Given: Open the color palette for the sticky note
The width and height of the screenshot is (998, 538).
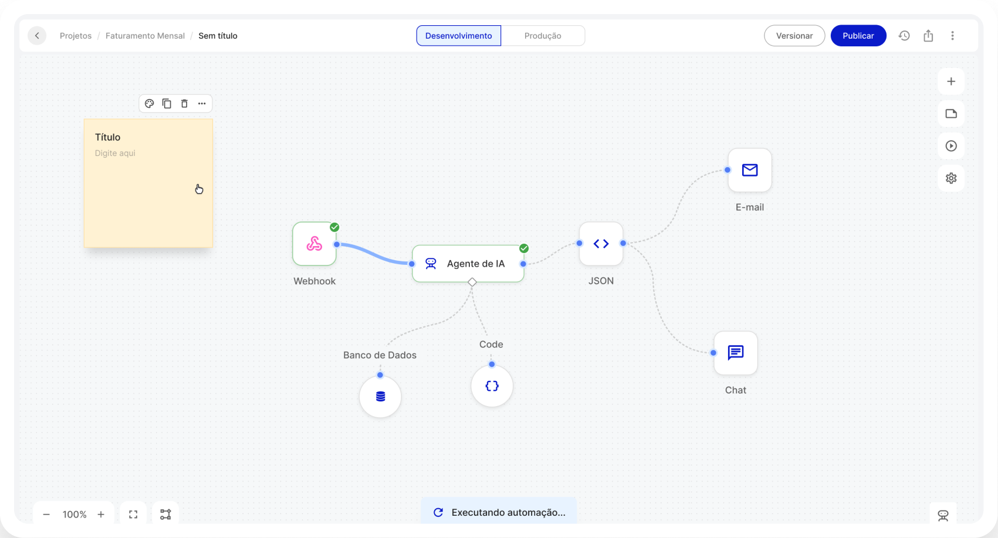Looking at the screenshot, I should coord(149,103).
